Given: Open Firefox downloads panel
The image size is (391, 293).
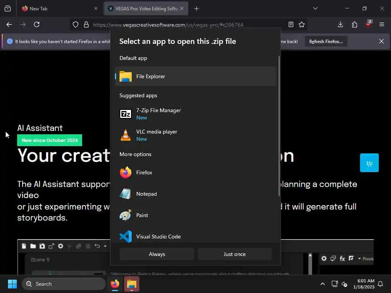Looking at the screenshot, I should pyautogui.click(x=340, y=24).
